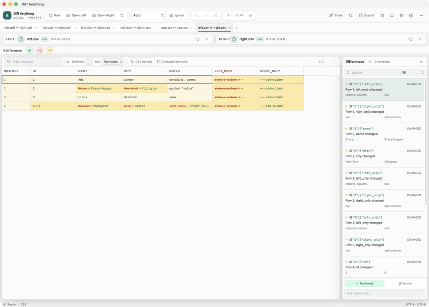Clear the right.csv file
429x307 pixels.
click(x=420, y=39)
